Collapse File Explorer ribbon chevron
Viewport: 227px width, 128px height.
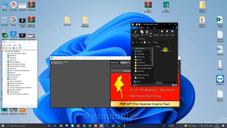174,28
